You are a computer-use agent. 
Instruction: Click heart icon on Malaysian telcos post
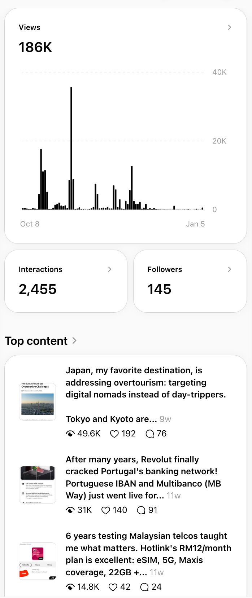click(113, 587)
